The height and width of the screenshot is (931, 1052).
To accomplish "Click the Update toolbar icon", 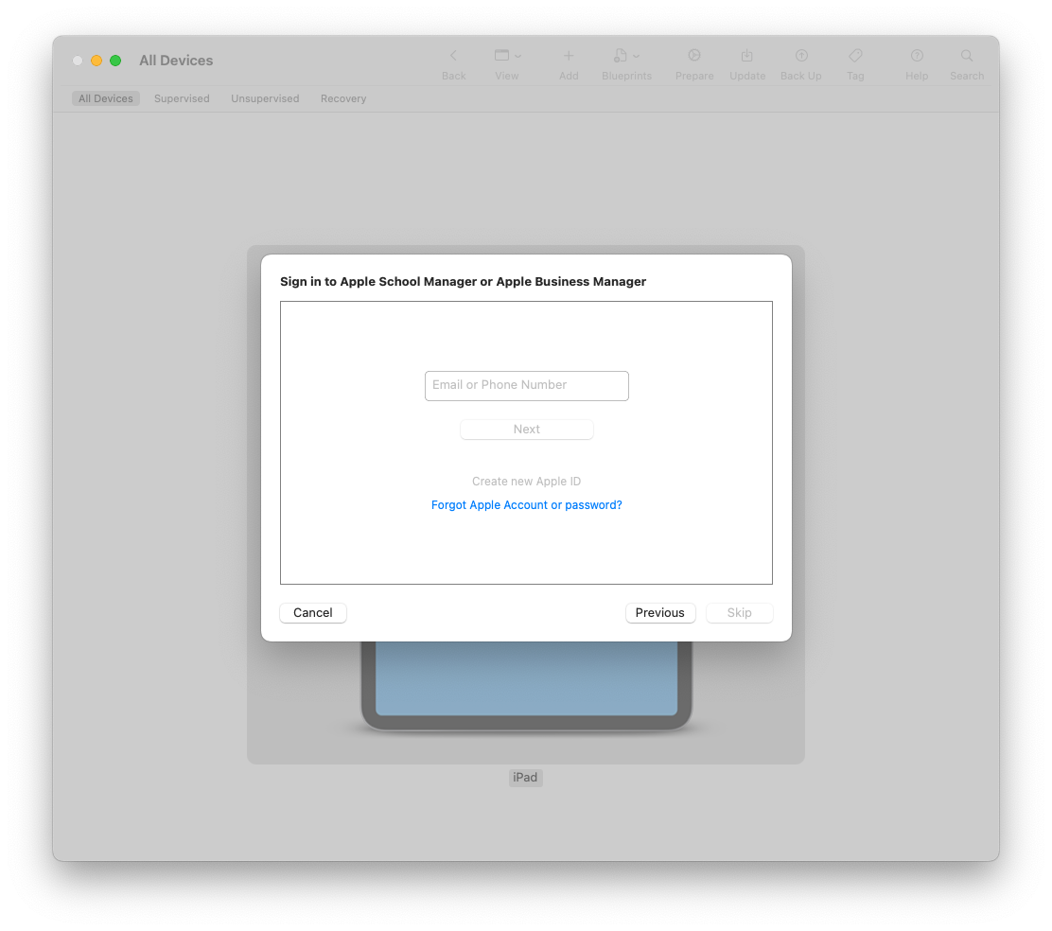I will point(746,56).
